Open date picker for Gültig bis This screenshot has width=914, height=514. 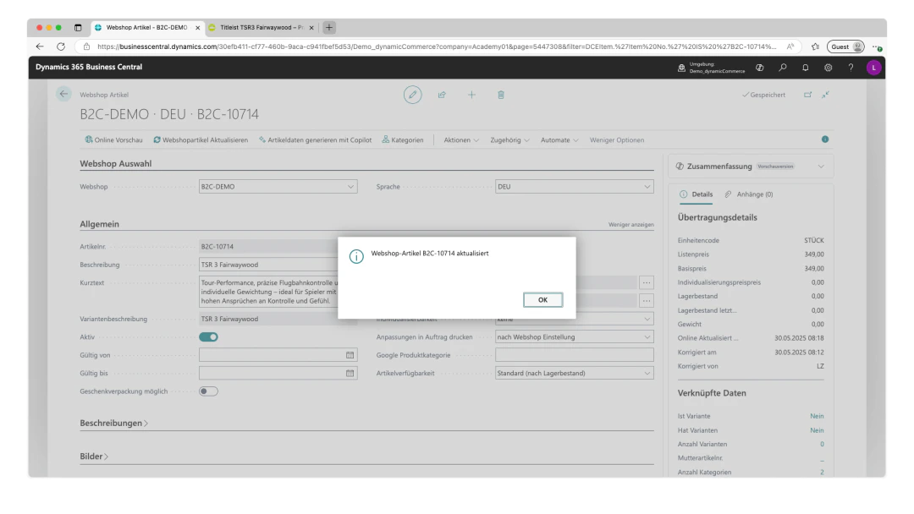pyautogui.click(x=350, y=373)
